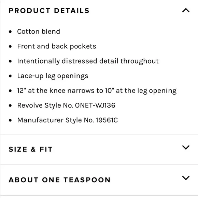
Task: Click Intentionally distressed detail throughout line
Action: [x=88, y=61]
